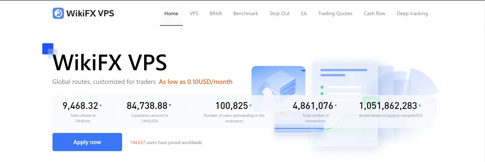Viewport: 485px width, 162px height.
Task: Open the Home tab
Action: click(171, 13)
